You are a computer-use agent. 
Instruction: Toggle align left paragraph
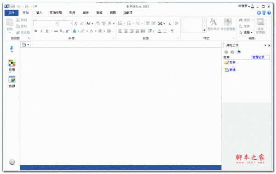point(120,31)
